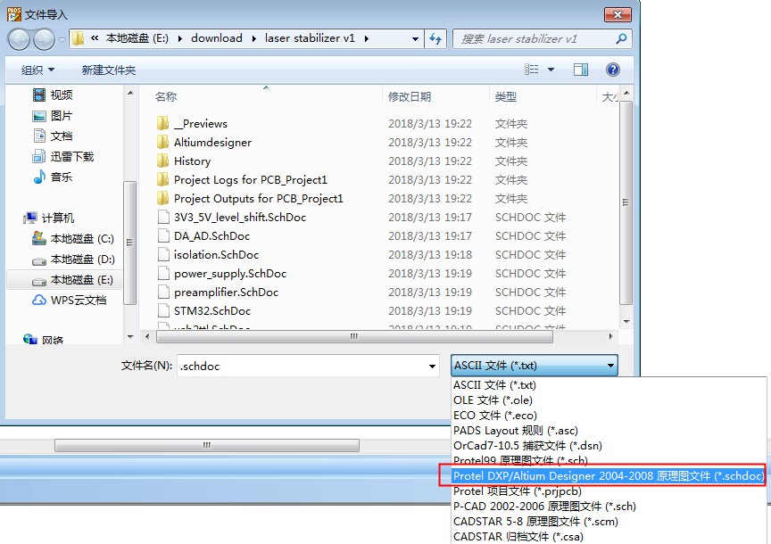The height and width of the screenshot is (544, 771).
Task: Choose ECO 文件 (*.eco) option
Action: (x=609, y=416)
